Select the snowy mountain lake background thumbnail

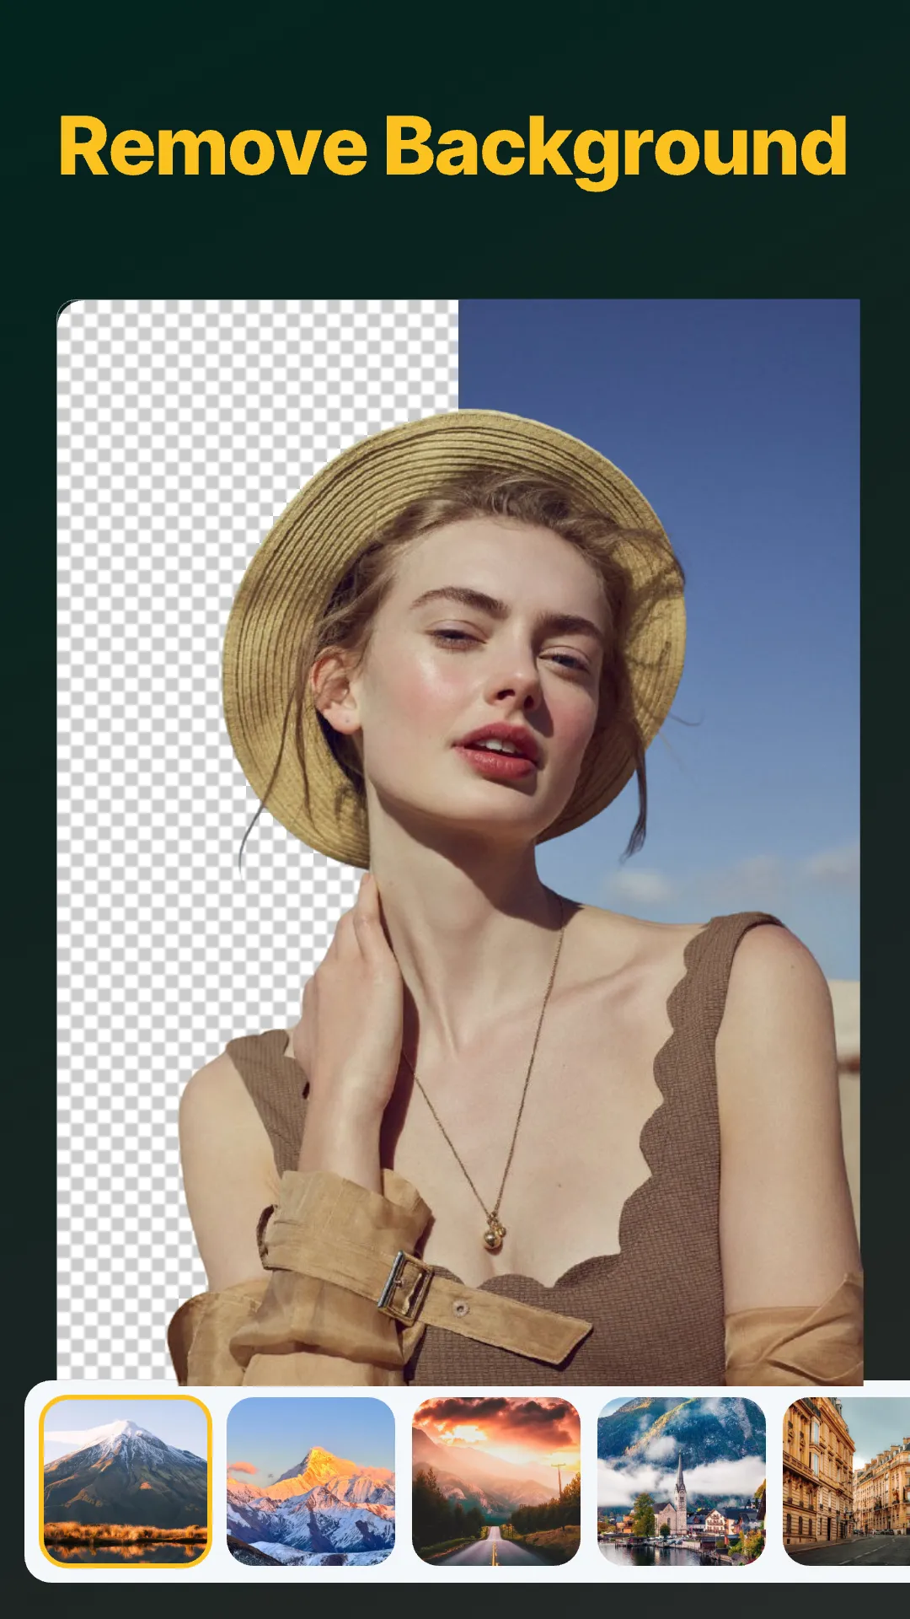[126, 1482]
